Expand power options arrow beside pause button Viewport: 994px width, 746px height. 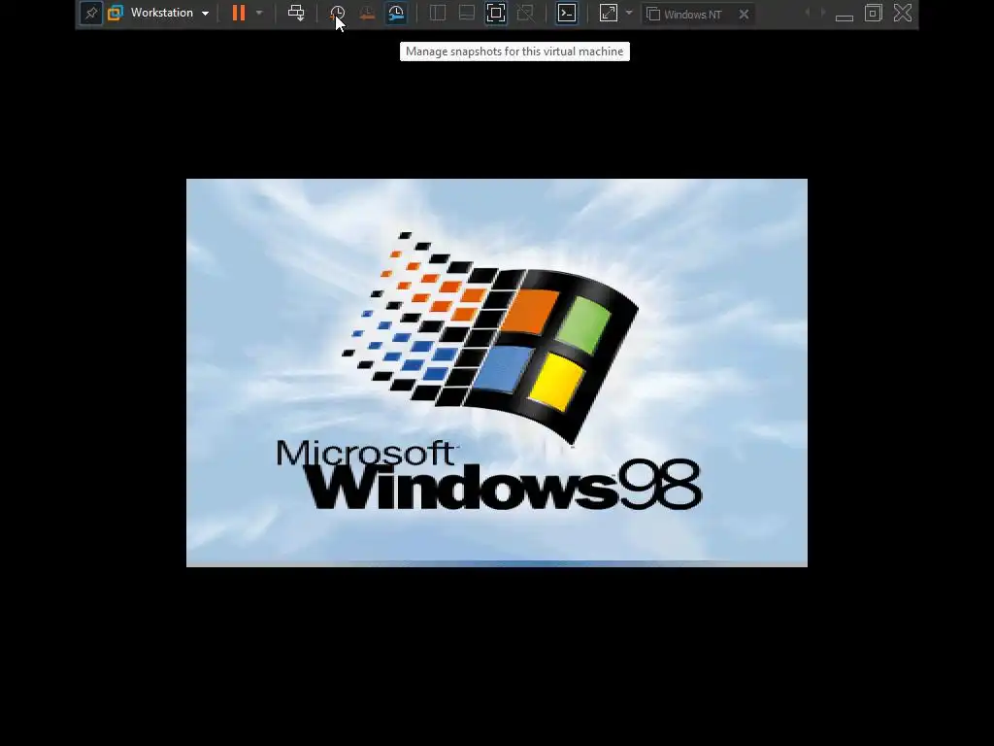click(x=259, y=13)
